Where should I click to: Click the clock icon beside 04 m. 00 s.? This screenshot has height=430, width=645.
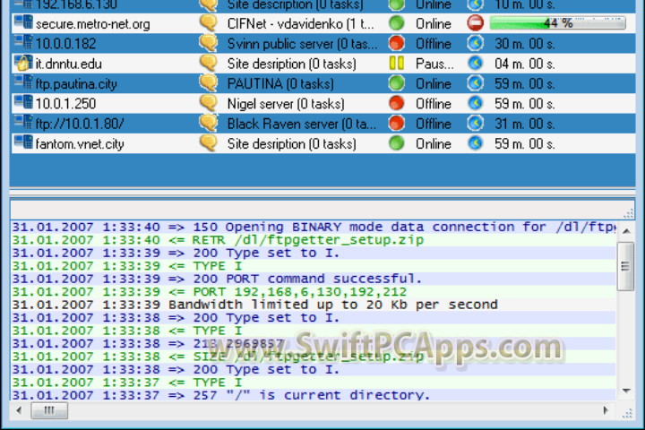(x=476, y=63)
